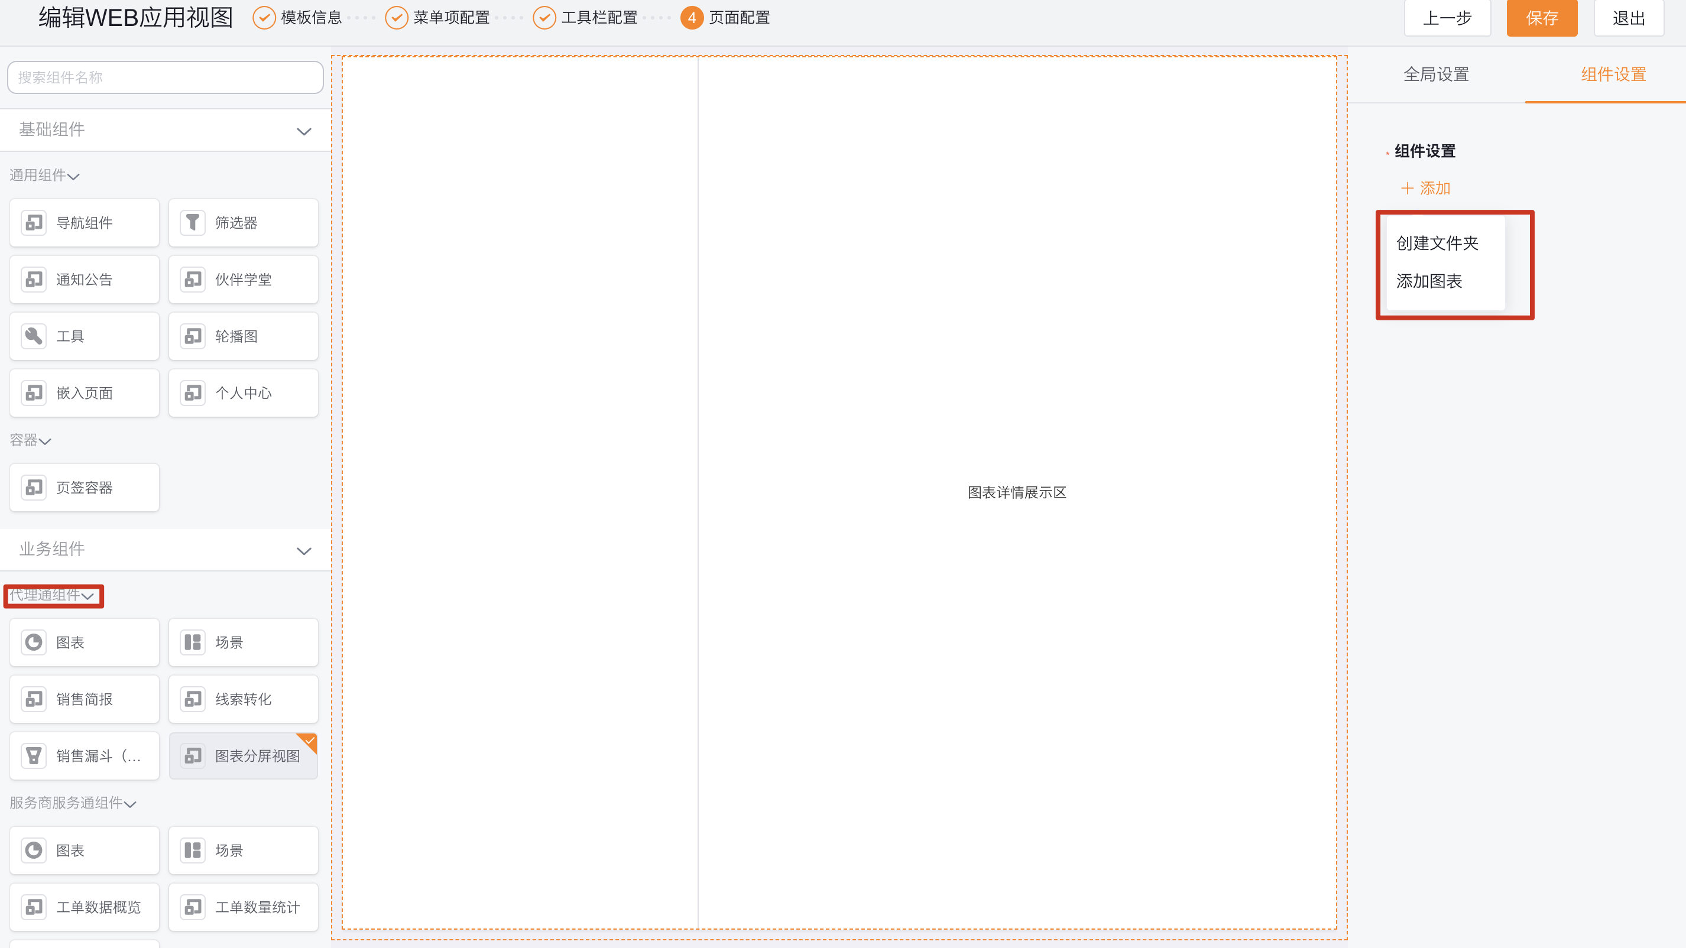1686x948 pixels.
Task: Click the 个人中心 component icon
Action: pyautogui.click(x=193, y=392)
